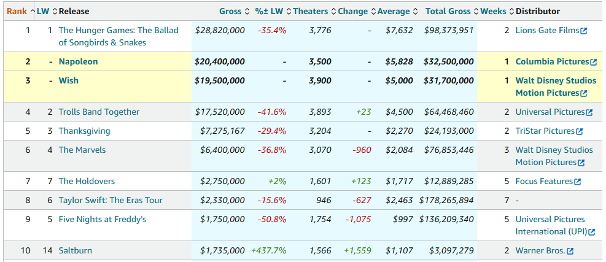Click external link icon next to Columbia Pictures

point(593,63)
